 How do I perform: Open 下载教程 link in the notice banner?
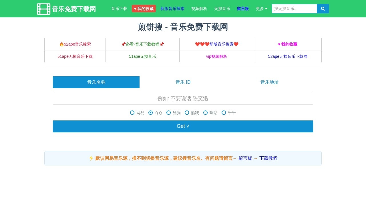click(268, 158)
